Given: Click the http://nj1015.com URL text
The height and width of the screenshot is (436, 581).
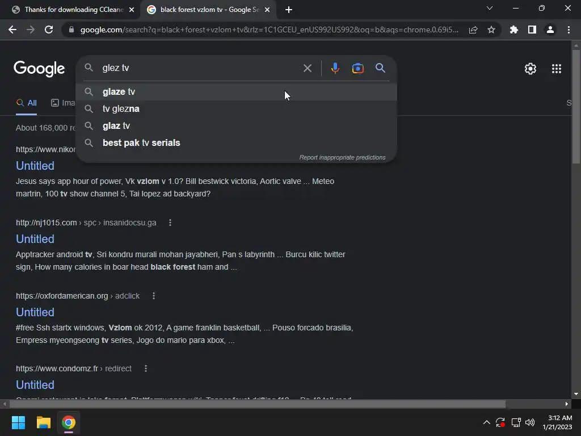Looking at the screenshot, I should click(47, 223).
